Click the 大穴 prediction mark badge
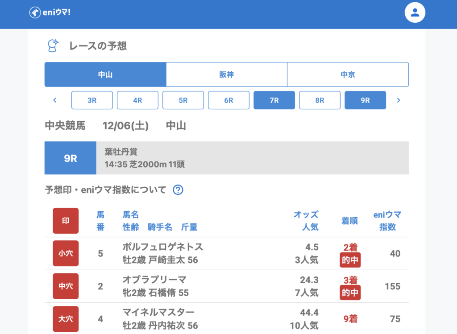 click(66, 319)
